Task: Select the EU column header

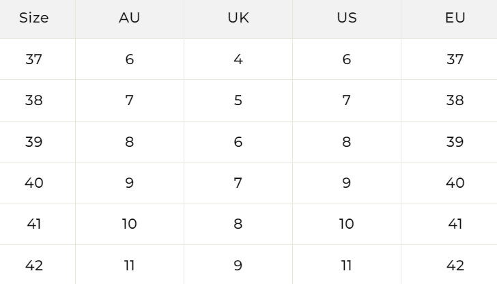Action: pos(455,18)
